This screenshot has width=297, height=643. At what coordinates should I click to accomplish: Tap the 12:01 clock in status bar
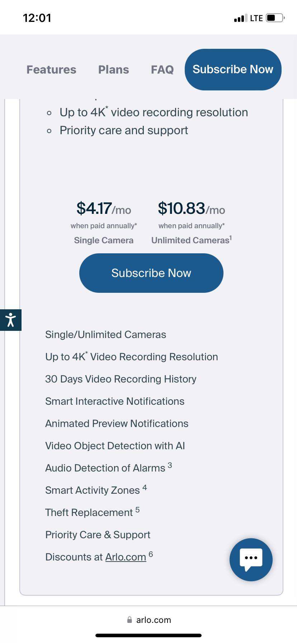click(x=37, y=18)
